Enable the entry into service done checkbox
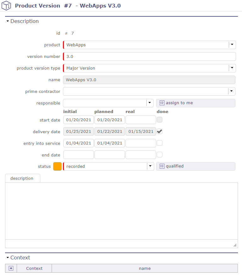The height and width of the screenshot is (278, 242). pyautogui.click(x=160, y=143)
